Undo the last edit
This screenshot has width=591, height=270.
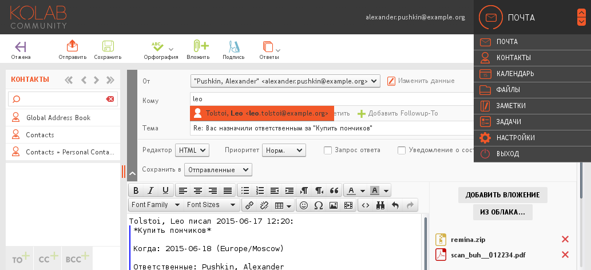click(x=395, y=205)
